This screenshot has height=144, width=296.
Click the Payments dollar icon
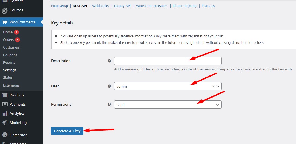click(x=5, y=104)
